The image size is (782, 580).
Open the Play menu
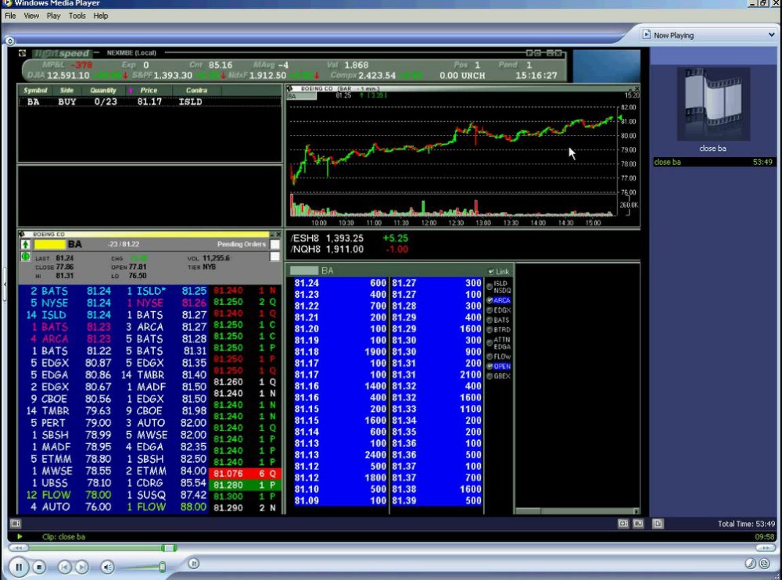click(x=53, y=16)
